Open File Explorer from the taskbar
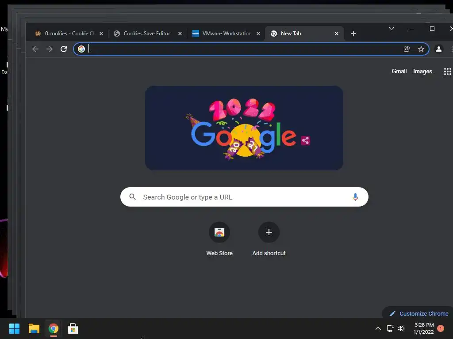This screenshot has height=339, width=453. click(34, 328)
